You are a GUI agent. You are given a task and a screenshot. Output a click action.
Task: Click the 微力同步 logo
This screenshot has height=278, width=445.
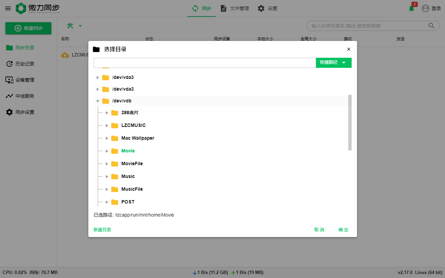click(x=37, y=8)
